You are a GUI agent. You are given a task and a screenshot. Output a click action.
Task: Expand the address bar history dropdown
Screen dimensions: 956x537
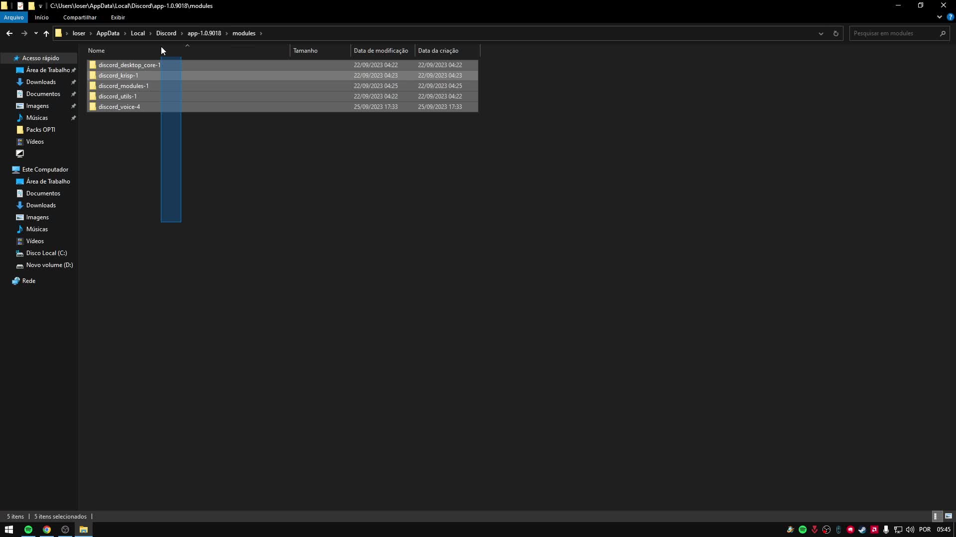821,33
